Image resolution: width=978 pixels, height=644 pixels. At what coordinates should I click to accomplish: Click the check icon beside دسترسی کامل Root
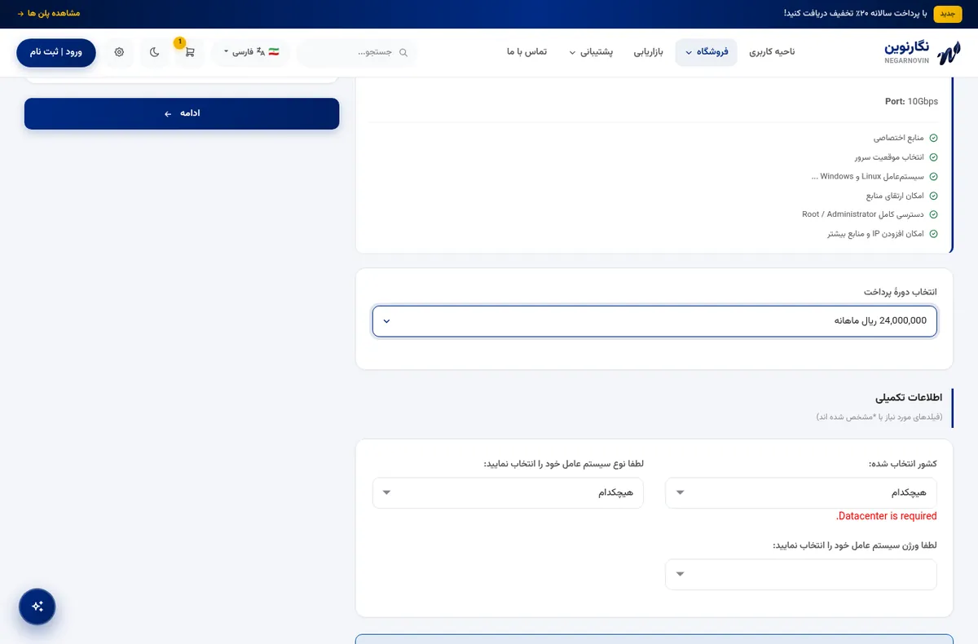[x=933, y=214]
